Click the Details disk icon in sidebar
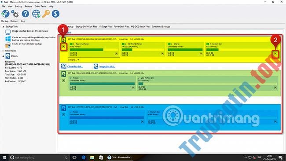The width and height of the screenshot is (286, 161). pyautogui.click(x=8, y=56)
